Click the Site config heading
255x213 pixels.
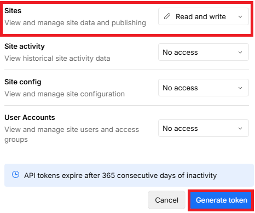click(23, 82)
